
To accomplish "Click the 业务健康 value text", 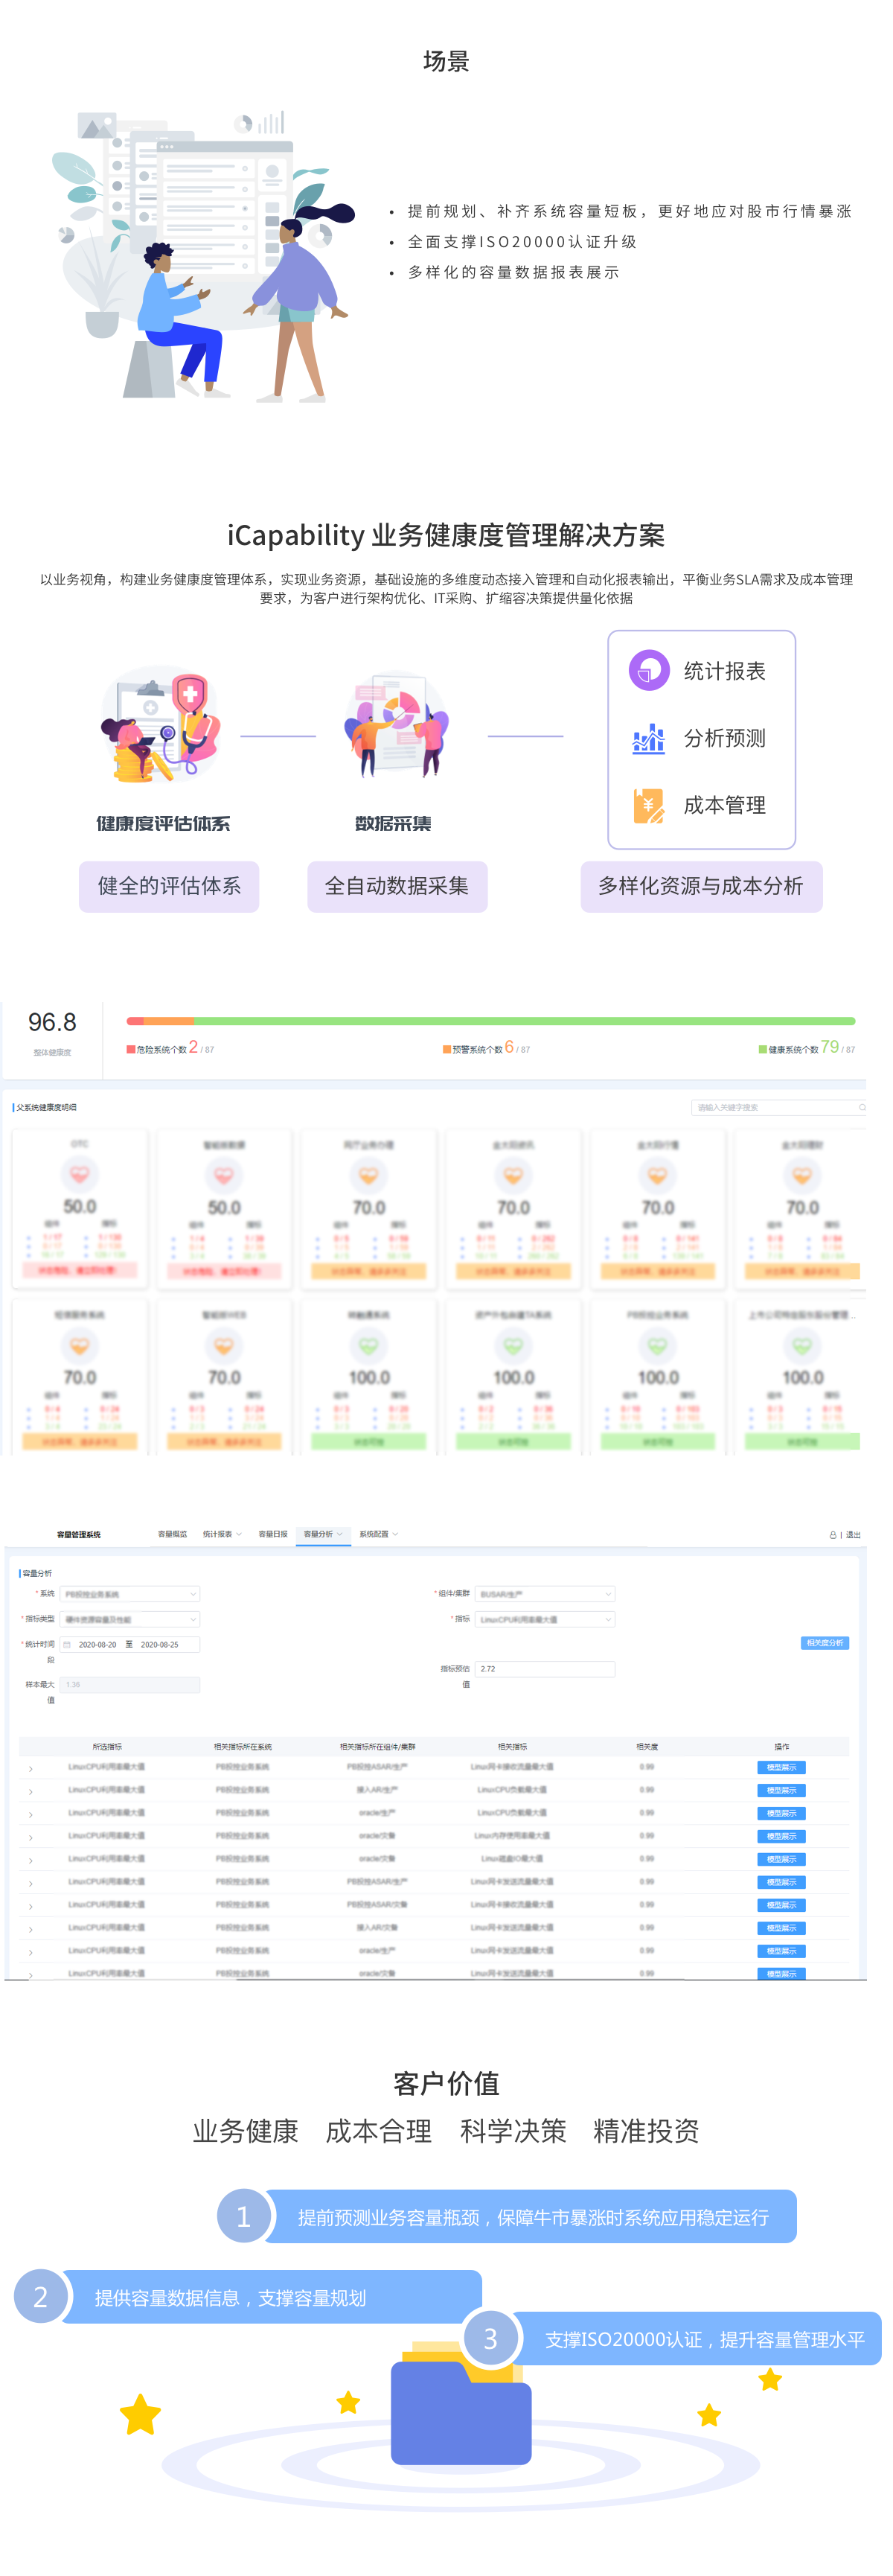I will [246, 2131].
